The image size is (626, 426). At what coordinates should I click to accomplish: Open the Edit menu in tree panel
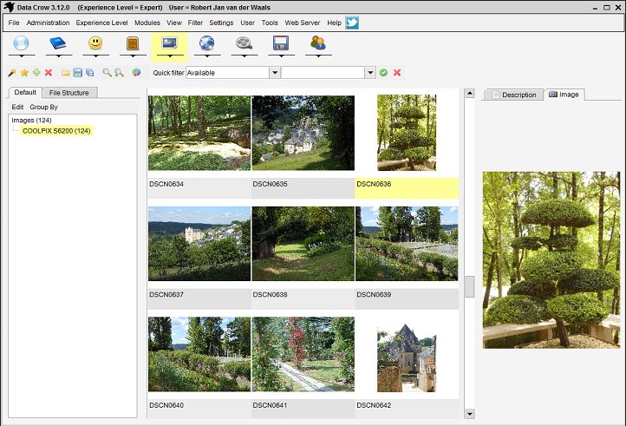[17, 107]
